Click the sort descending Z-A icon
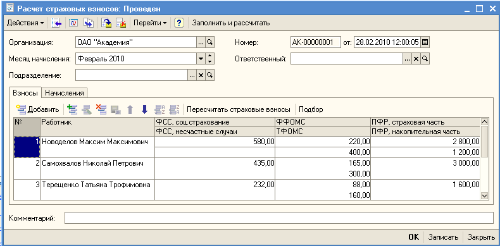 [174, 109]
